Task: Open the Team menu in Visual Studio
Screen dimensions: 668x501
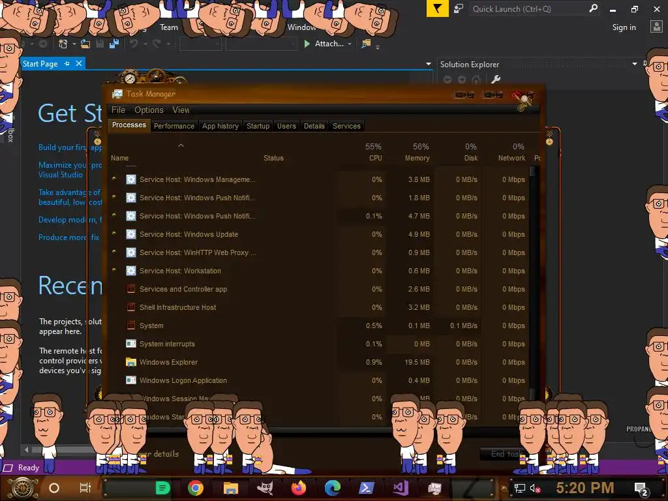Action: (x=169, y=27)
